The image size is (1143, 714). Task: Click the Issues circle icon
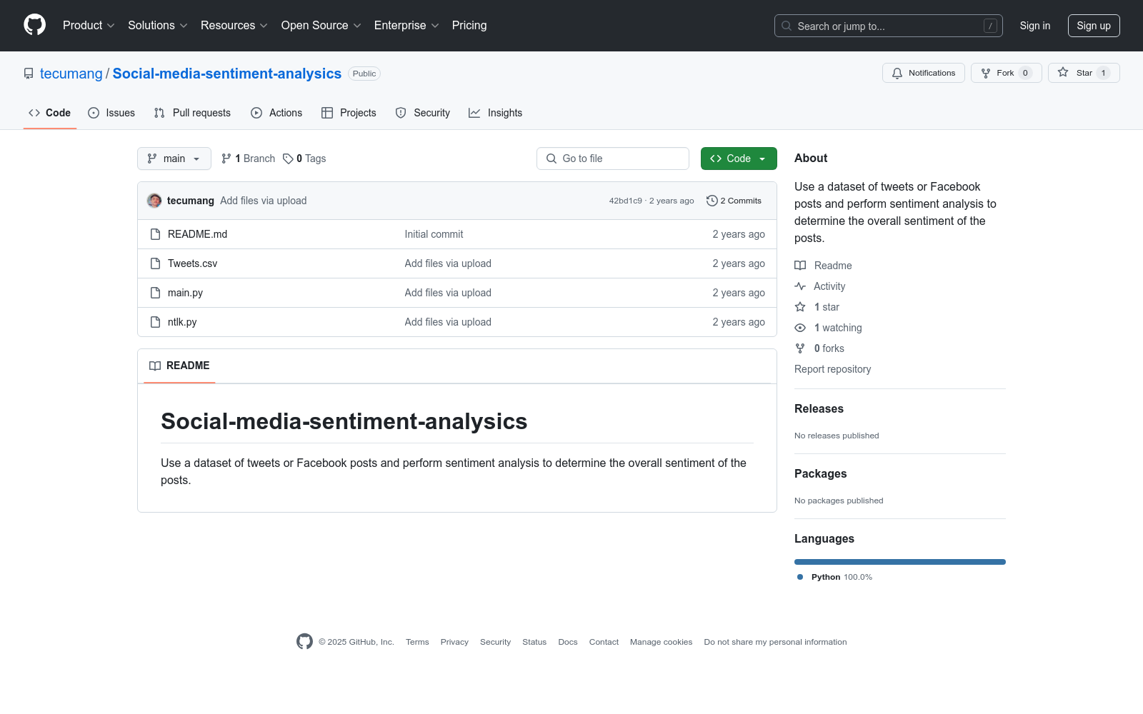(94, 113)
